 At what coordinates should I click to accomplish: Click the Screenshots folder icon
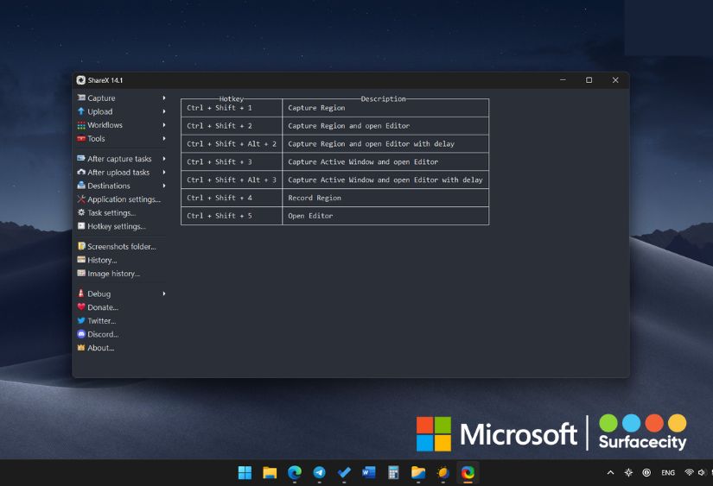click(81, 247)
